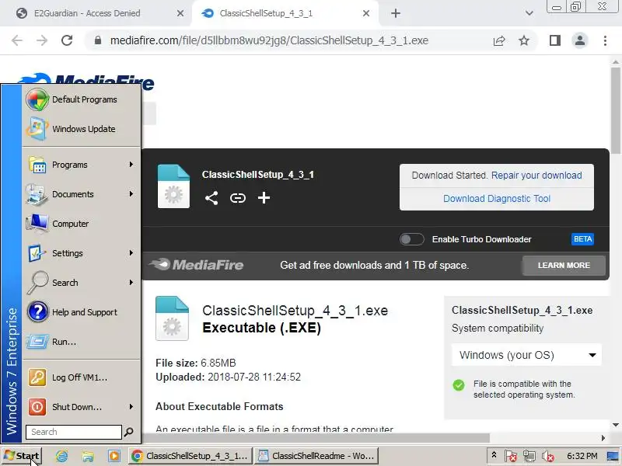The image size is (622, 466).
Task: Click the network tray icon
Action: [x=529, y=456]
